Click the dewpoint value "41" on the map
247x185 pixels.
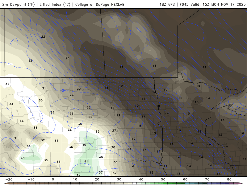[86, 161]
